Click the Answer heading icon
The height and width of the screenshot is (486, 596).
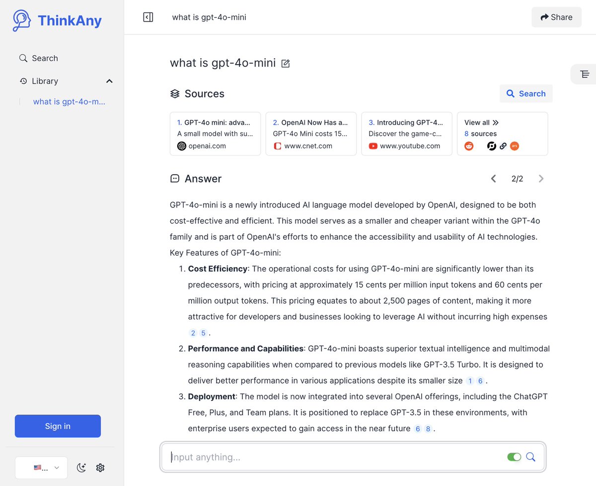[175, 179]
